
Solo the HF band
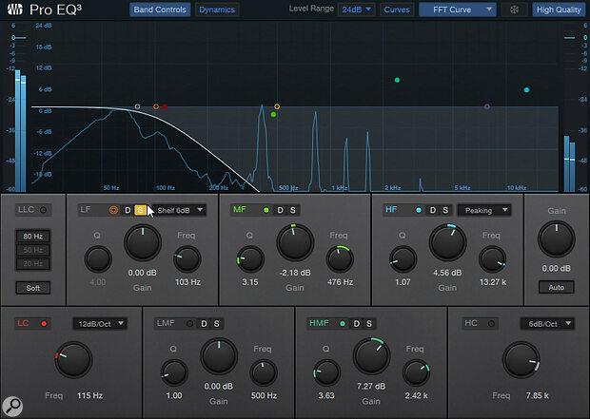[445, 210]
